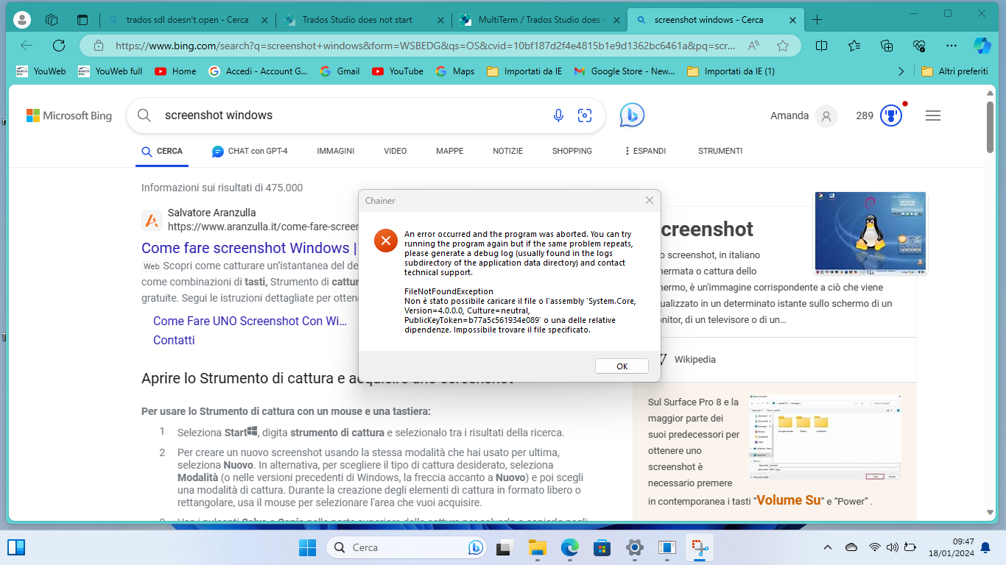Open Rewards trophy icon
1006x565 pixels.
[x=891, y=116]
